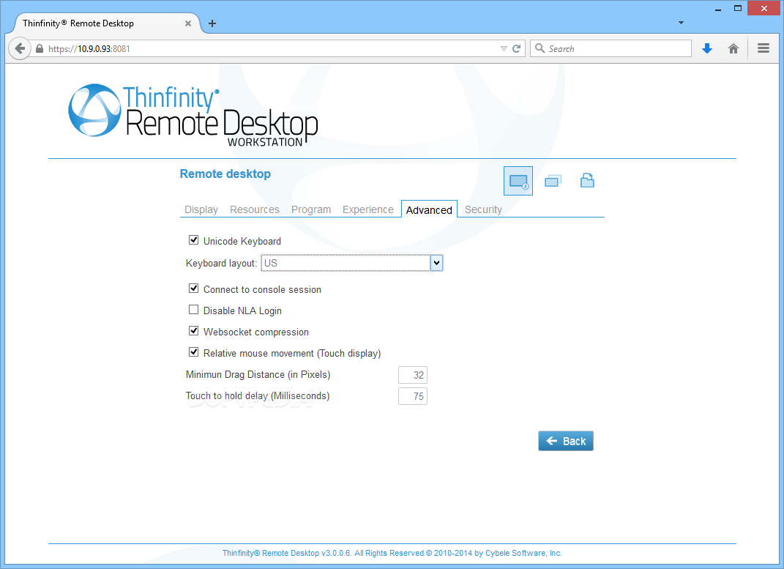Screen dimensions: 784x569
Task: Switch to the Experience tab
Action: pyautogui.click(x=368, y=209)
